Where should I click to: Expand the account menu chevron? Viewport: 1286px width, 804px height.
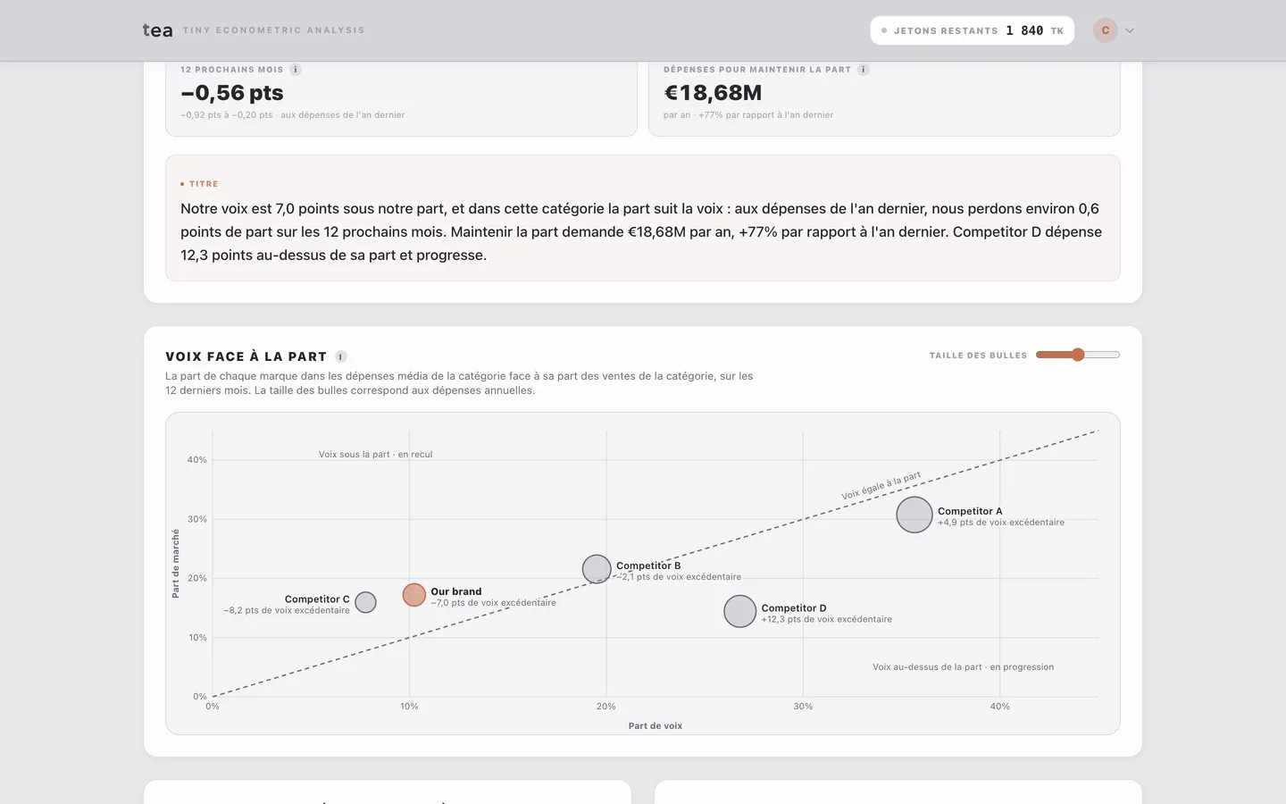1130,30
